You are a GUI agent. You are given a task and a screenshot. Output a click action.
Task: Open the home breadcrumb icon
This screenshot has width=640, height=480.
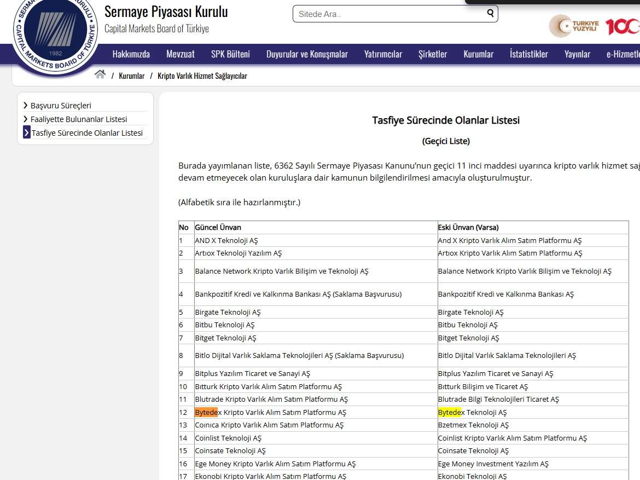click(100, 74)
